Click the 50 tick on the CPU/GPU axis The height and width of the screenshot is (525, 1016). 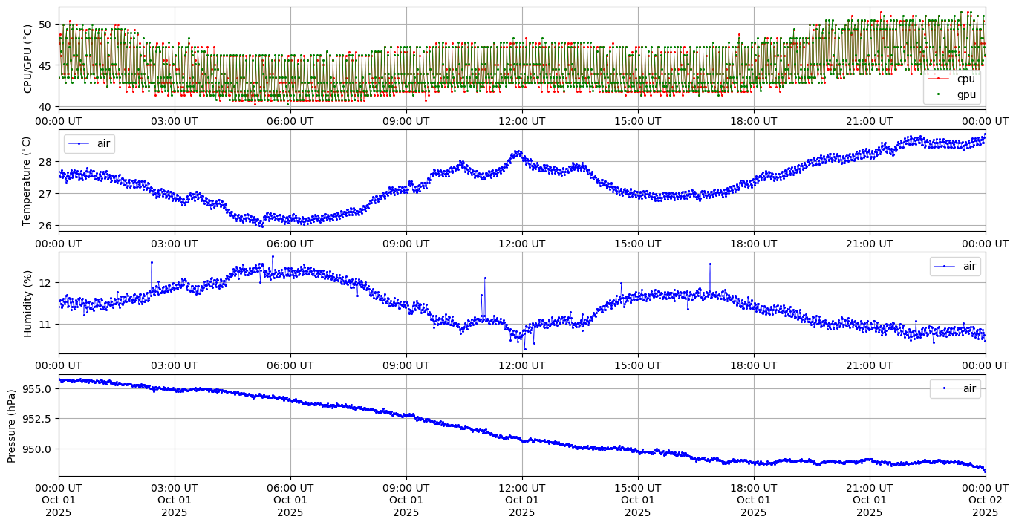click(x=45, y=25)
